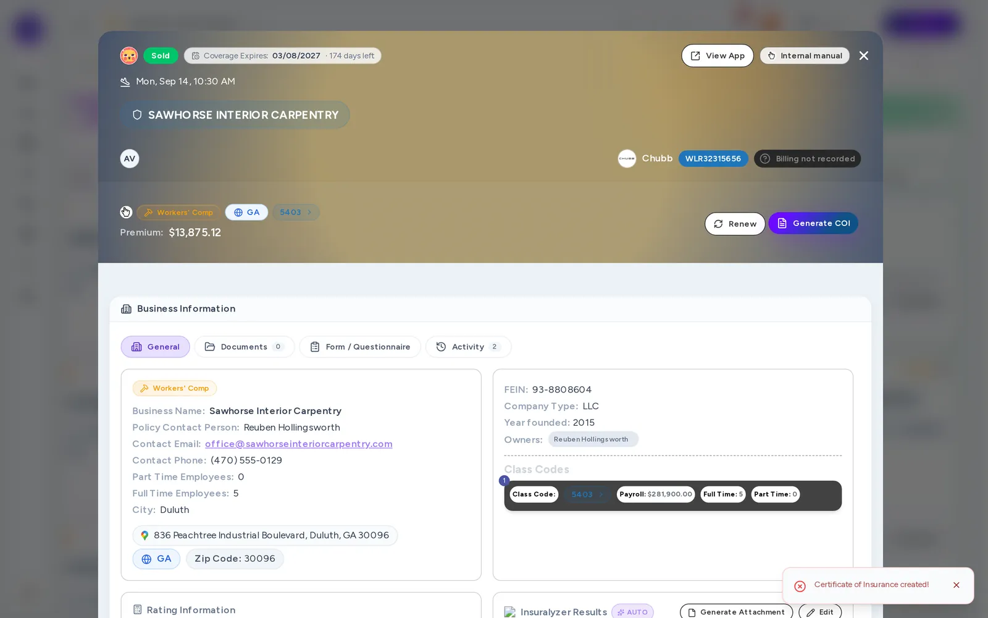Image resolution: width=988 pixels, height=618 pixels.
Task: Click Generate COI button
Action: pos(813,223)
